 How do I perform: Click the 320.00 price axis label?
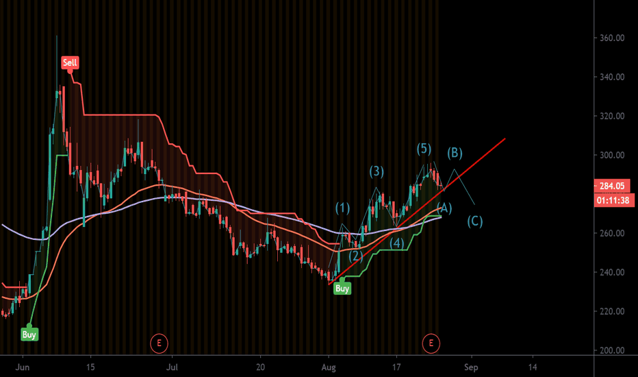(612, 116)
